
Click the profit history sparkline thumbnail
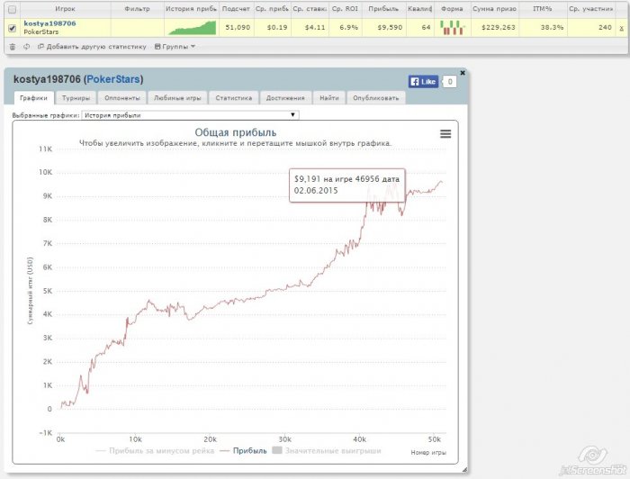(x=192, y=28)
